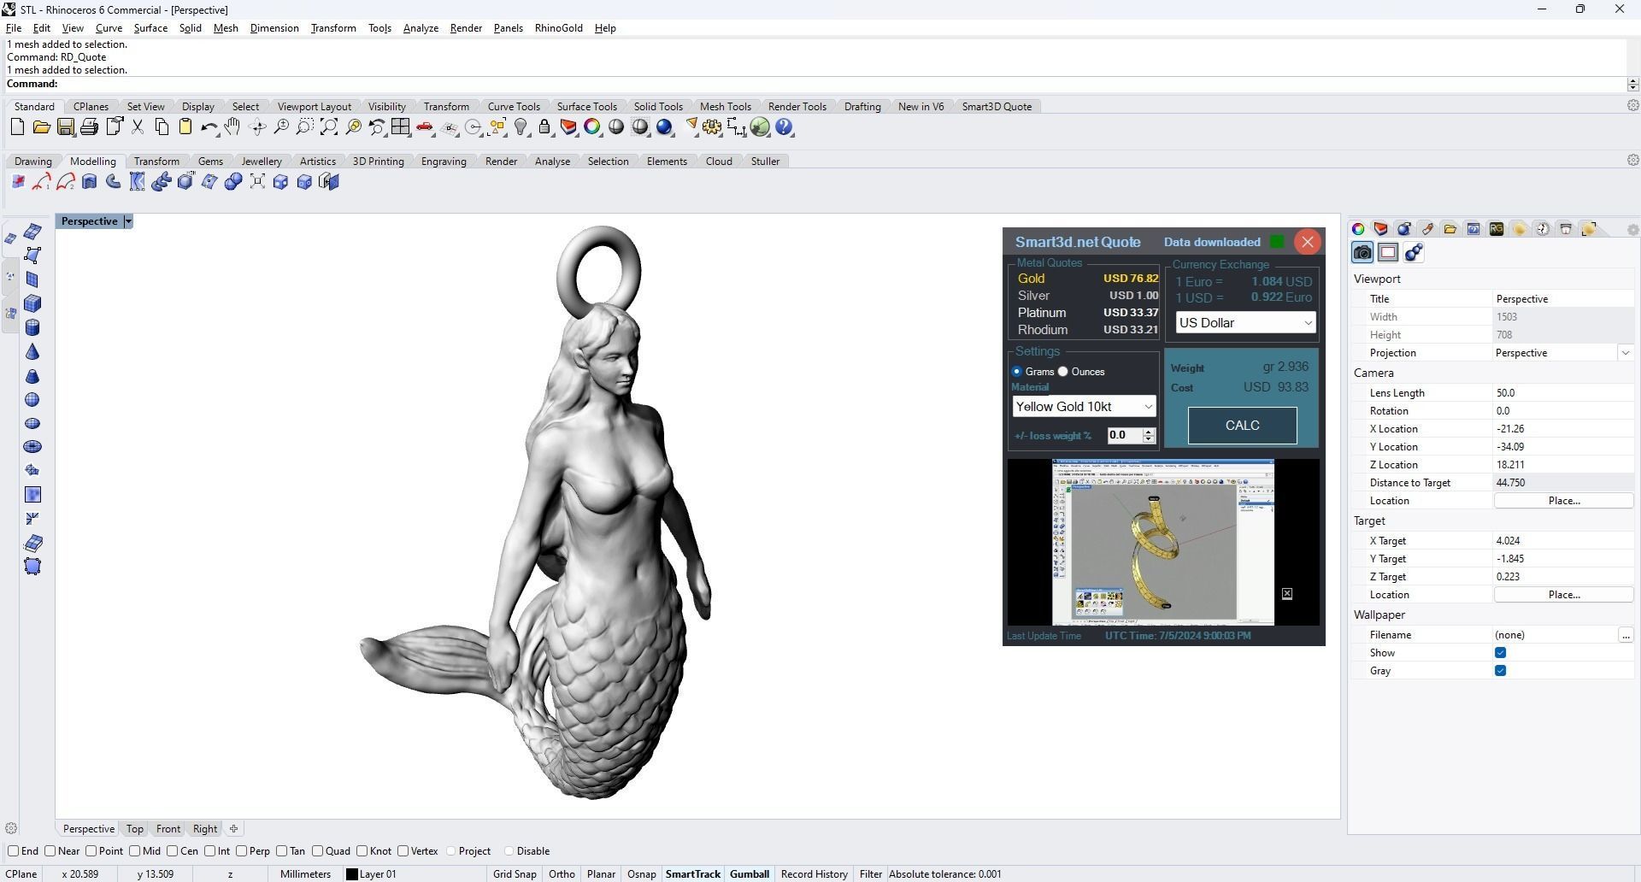Open the command history scroll arrows

[1632, 84]
